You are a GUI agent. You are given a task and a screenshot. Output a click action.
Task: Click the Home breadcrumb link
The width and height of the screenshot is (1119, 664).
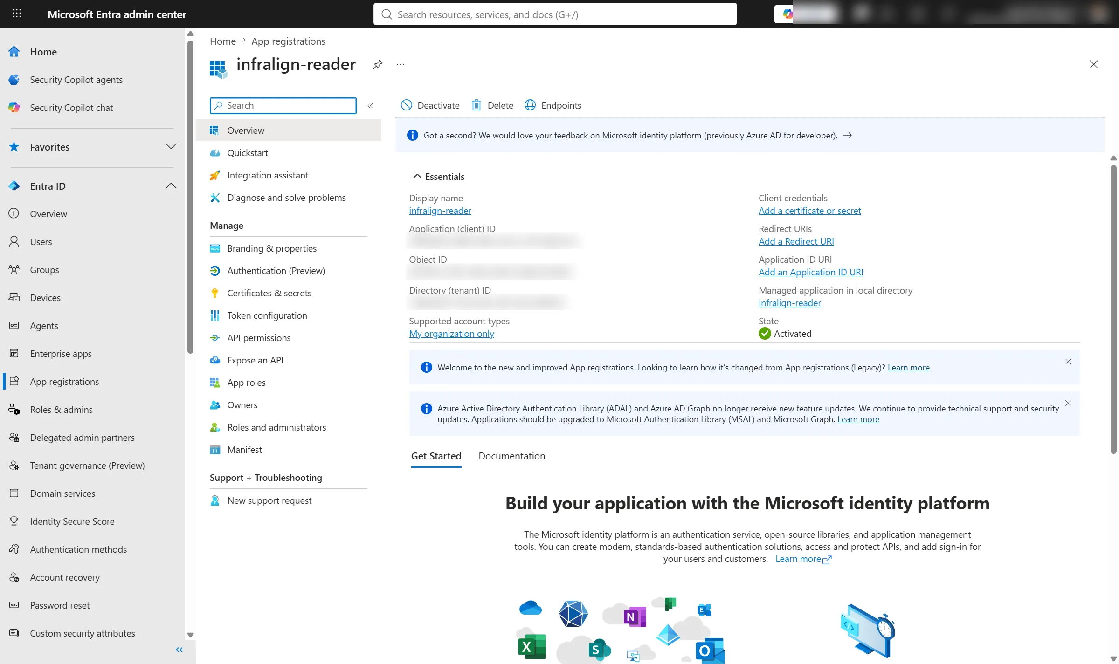pos(223,41)
